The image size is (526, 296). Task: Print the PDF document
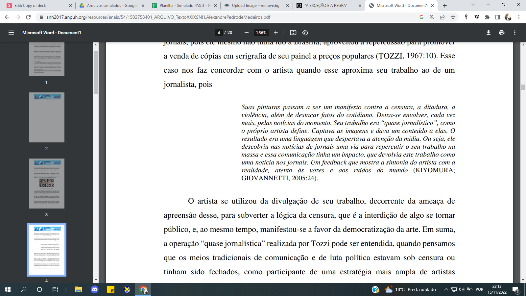[x=502, y=33]
